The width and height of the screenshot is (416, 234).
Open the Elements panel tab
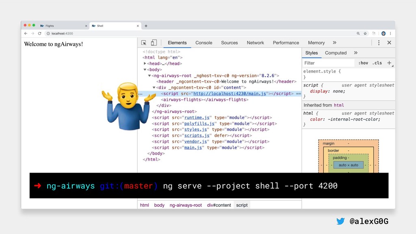pyautogui.click(x=177, y=43)
